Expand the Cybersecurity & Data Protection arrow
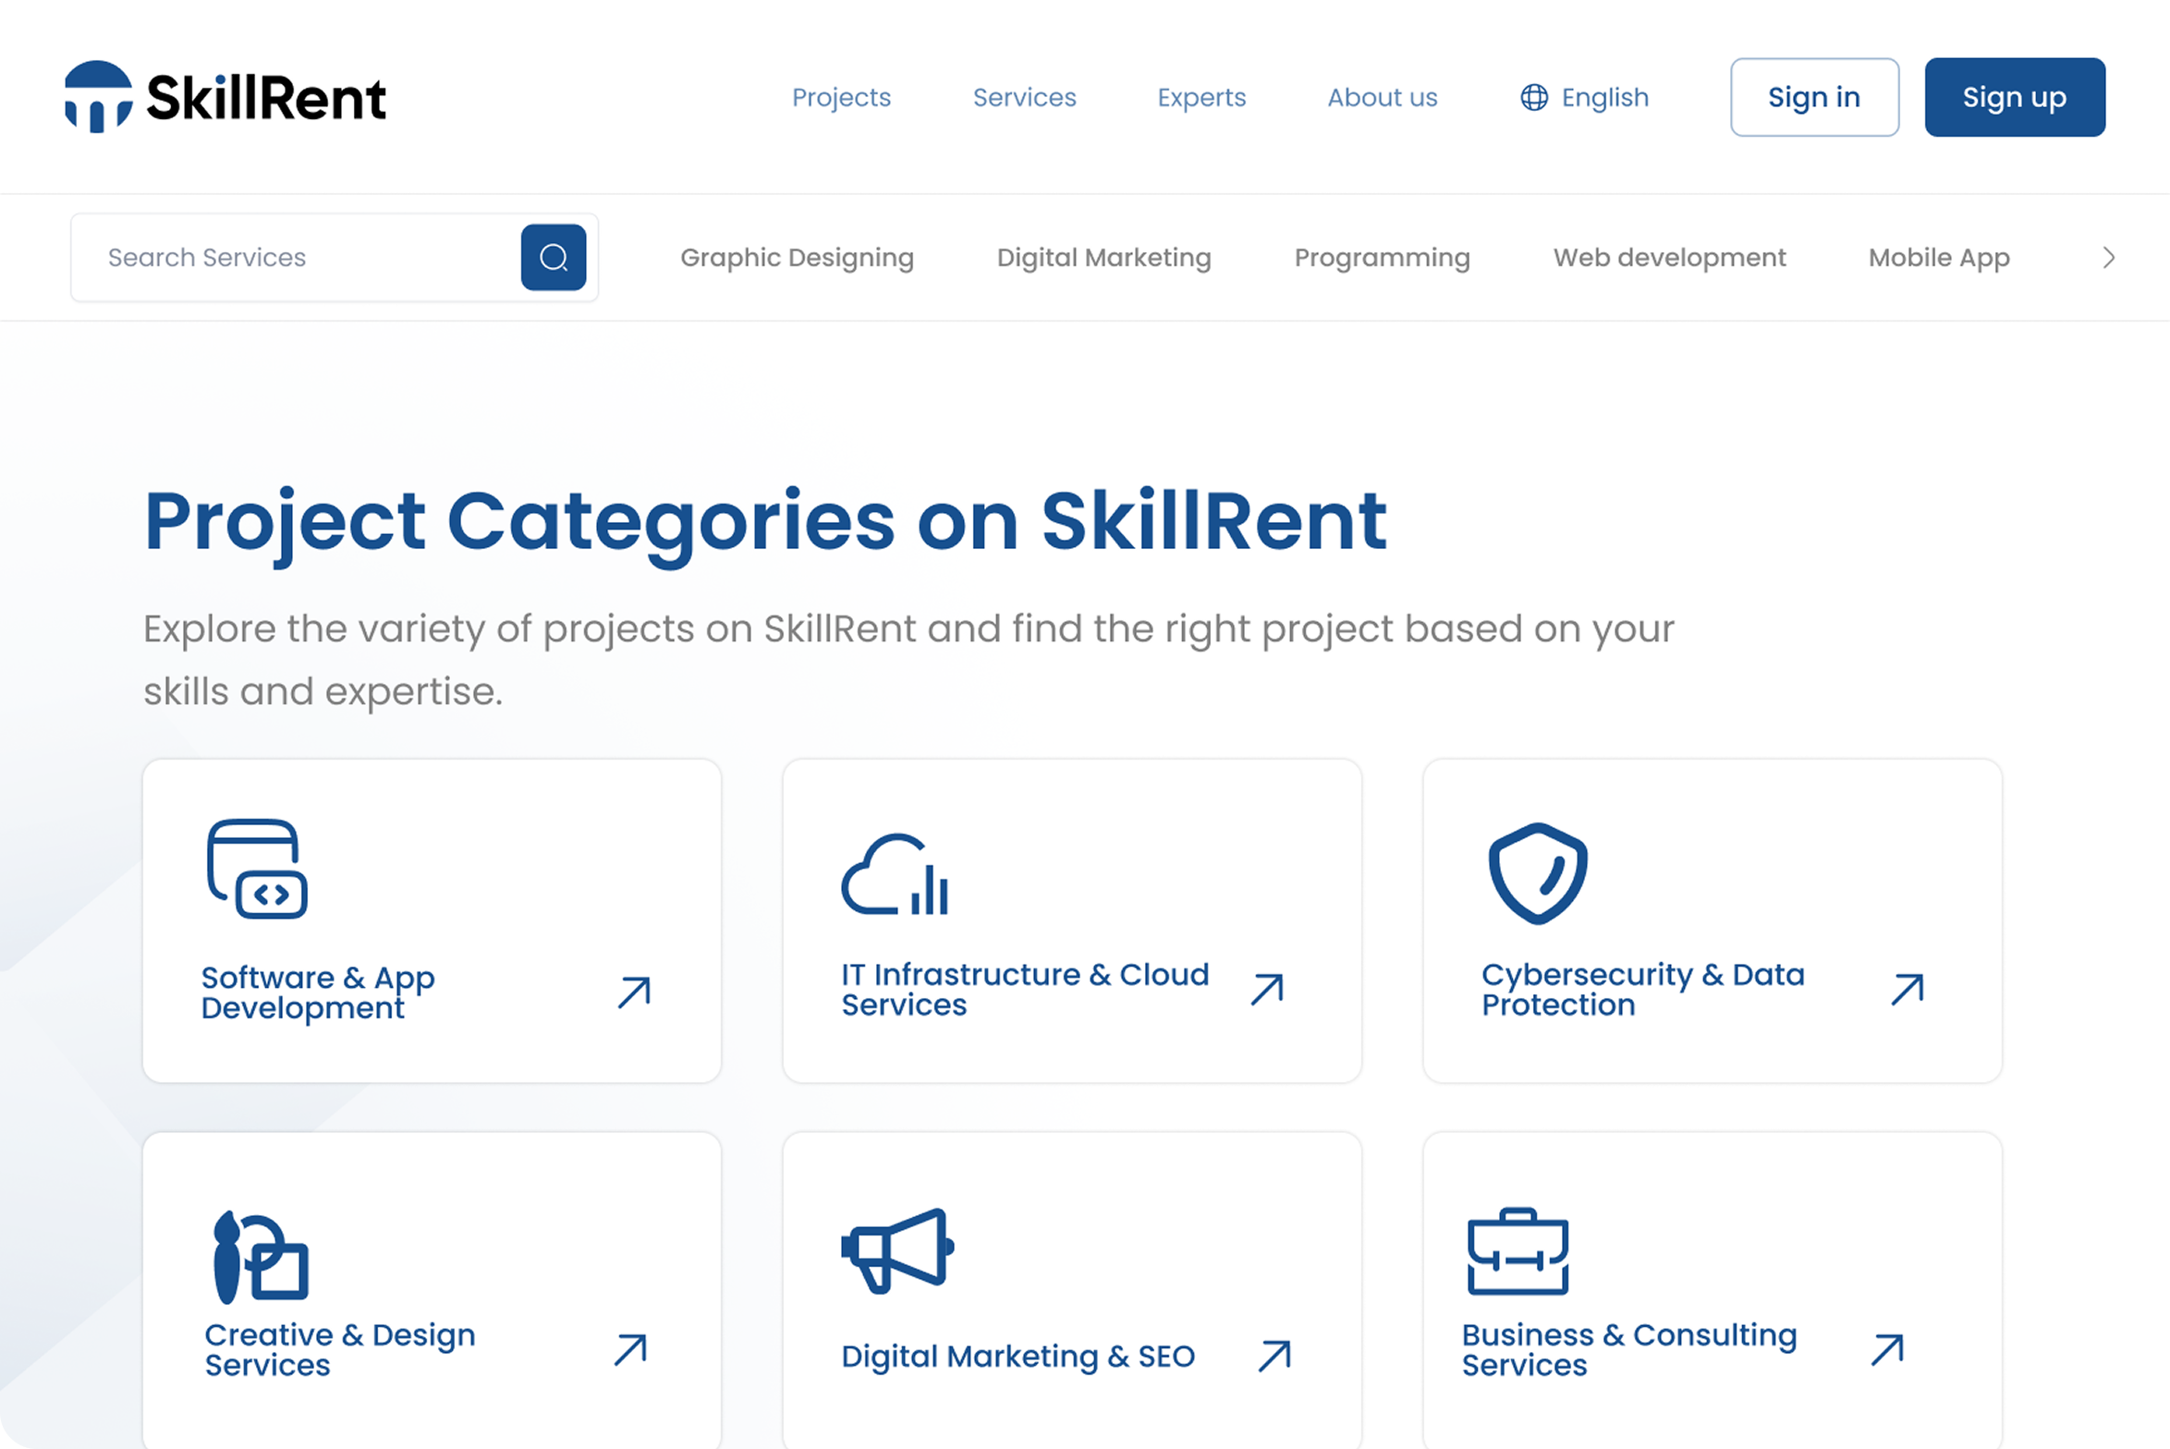The width and height of the screenshot is (2170, 1449). [1906, 989]
